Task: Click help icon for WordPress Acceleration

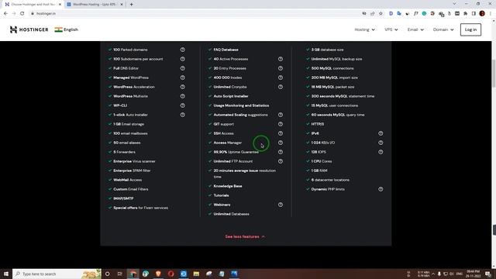Action: point(183,87)
